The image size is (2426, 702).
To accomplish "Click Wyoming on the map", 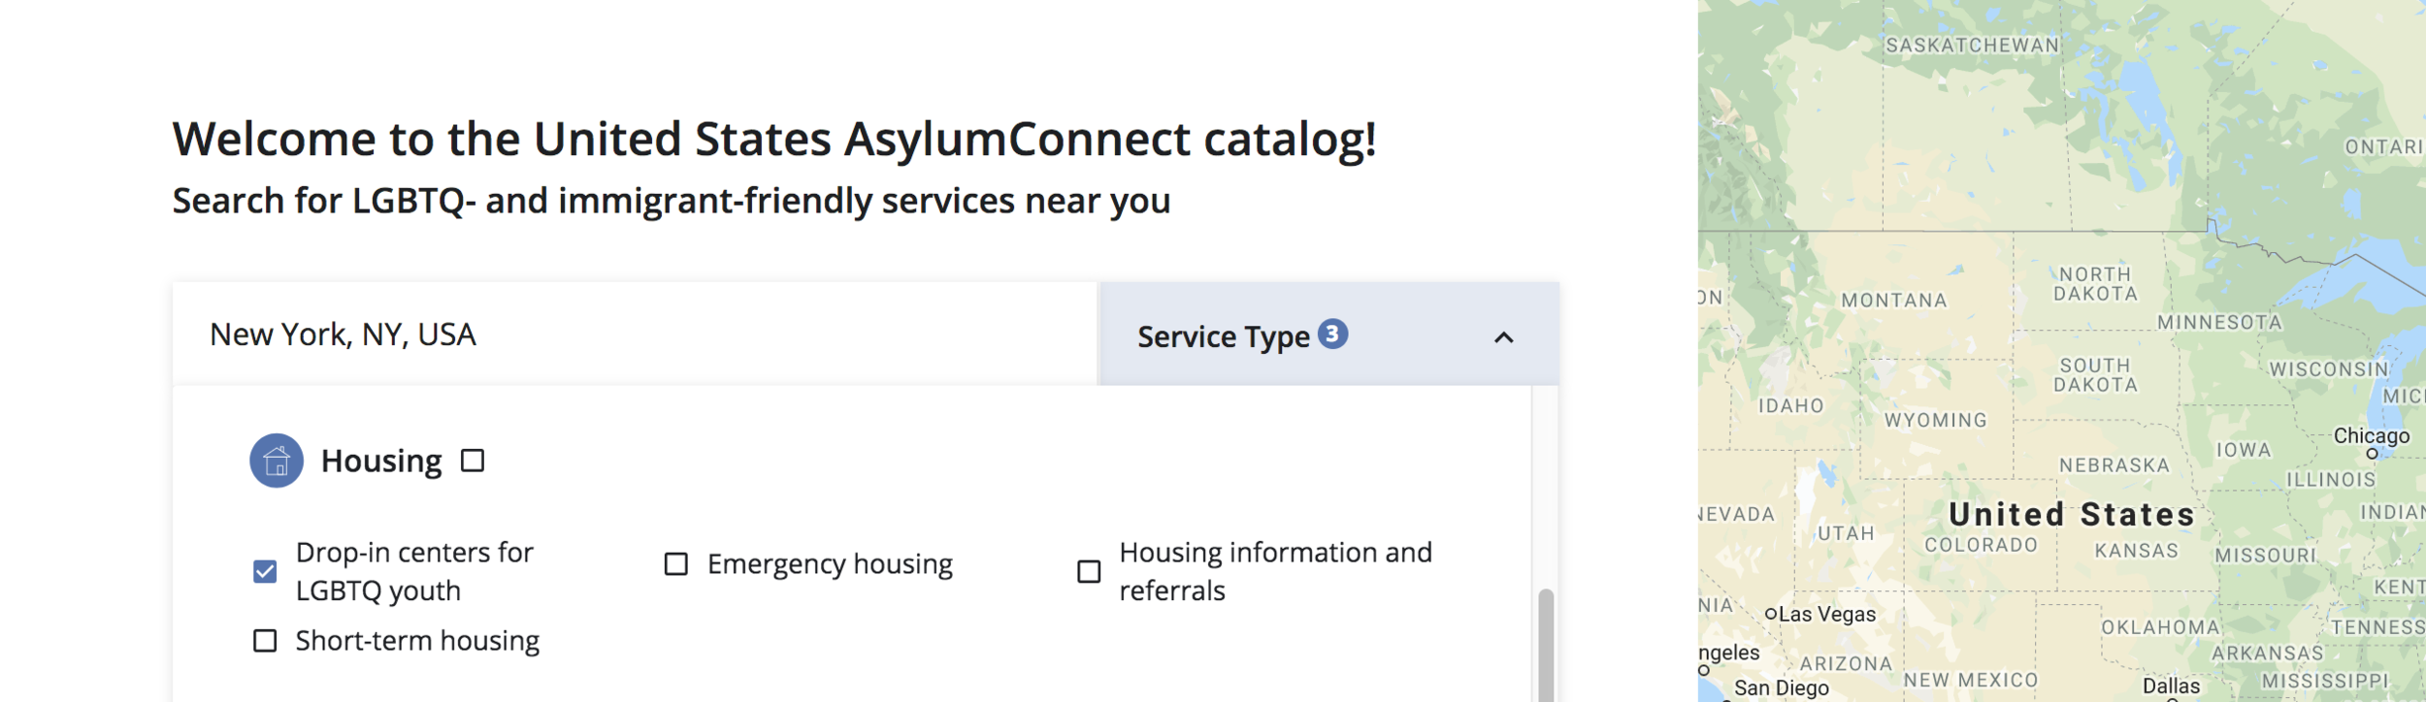I will 1936,421.
